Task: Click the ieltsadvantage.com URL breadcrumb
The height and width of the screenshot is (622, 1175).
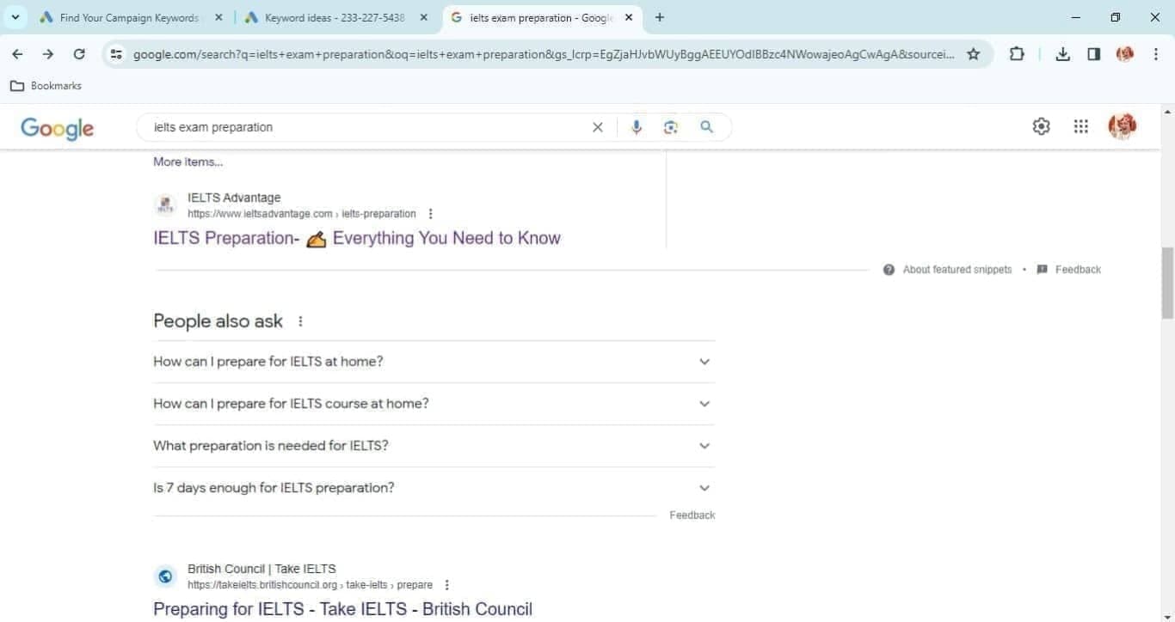Action: click(x=302, y=214)
